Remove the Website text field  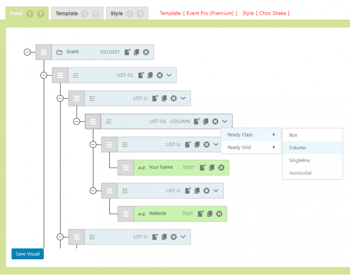click(x=219, y=214)
